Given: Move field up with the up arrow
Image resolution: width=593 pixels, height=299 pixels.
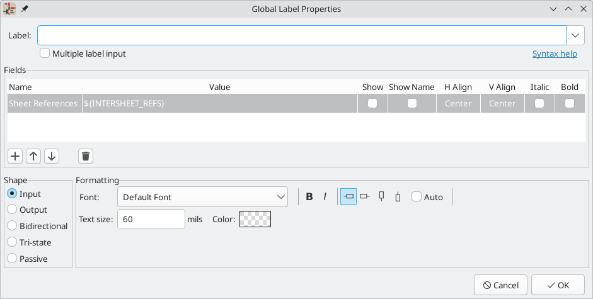Looking at the screenshot, I should [x=34, y=156].
